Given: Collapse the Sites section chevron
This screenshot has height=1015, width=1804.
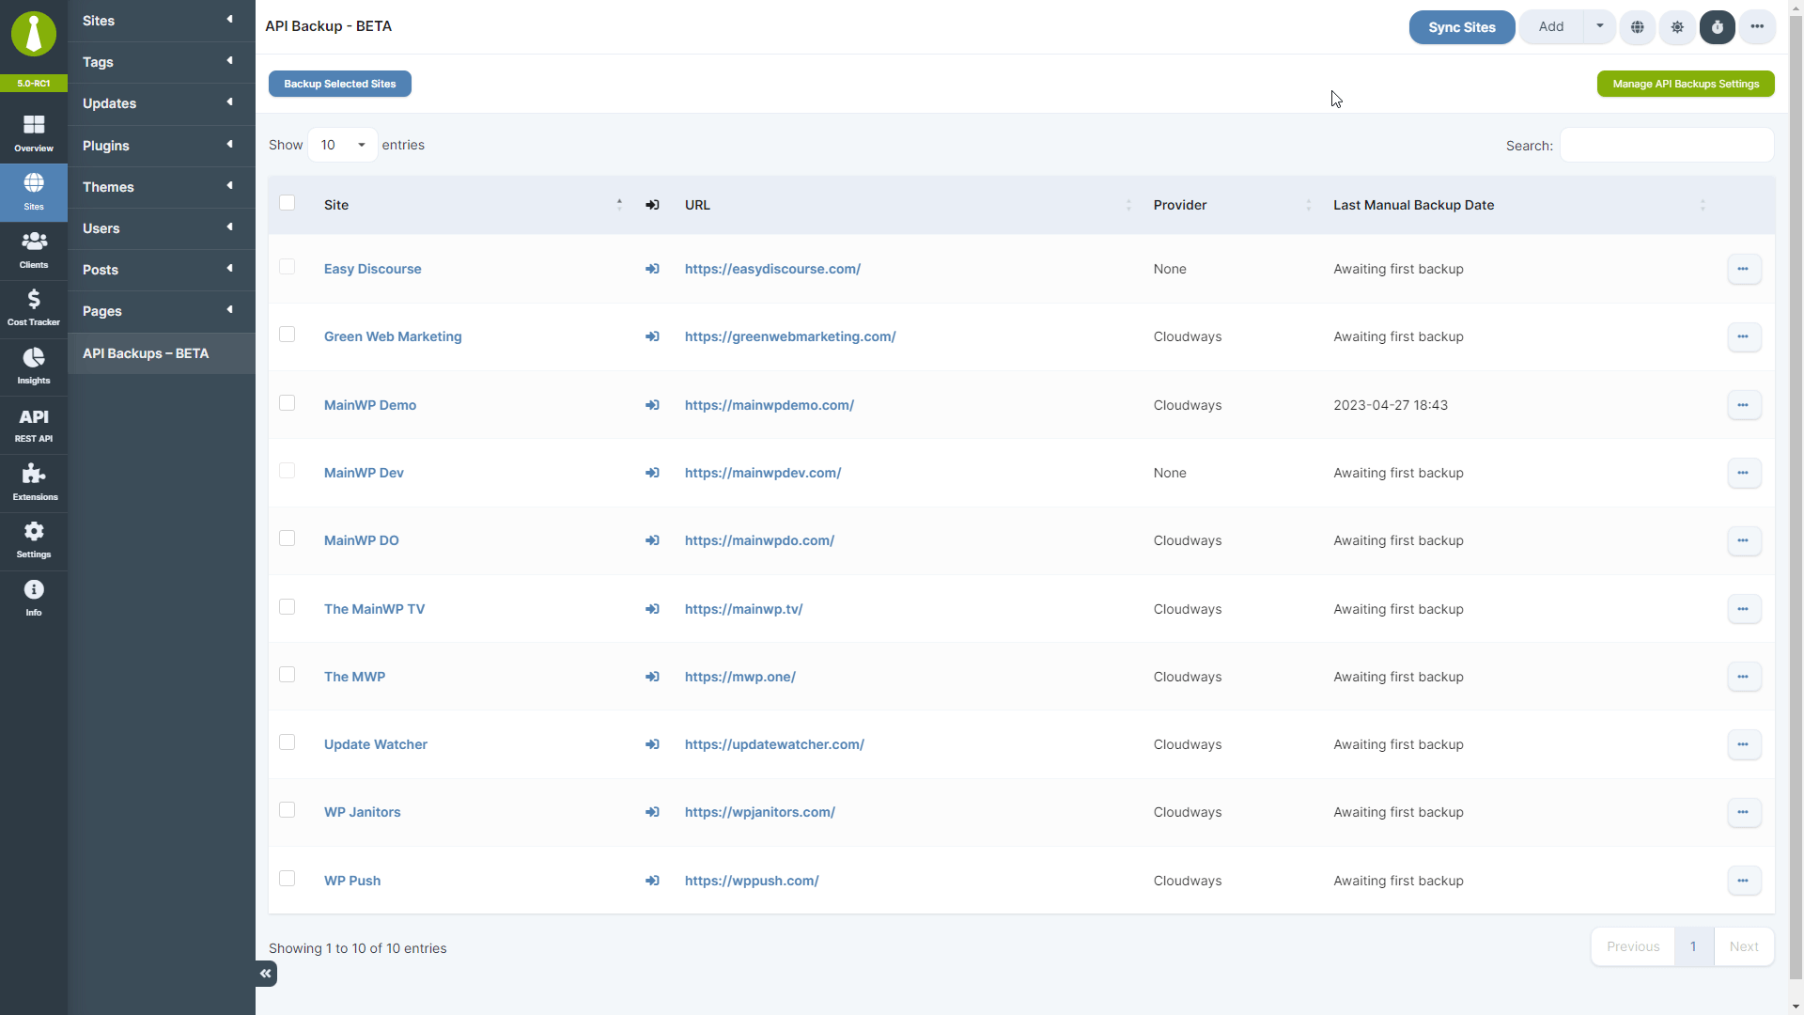Looking at the screenshot, I should [x=229, y=19].
